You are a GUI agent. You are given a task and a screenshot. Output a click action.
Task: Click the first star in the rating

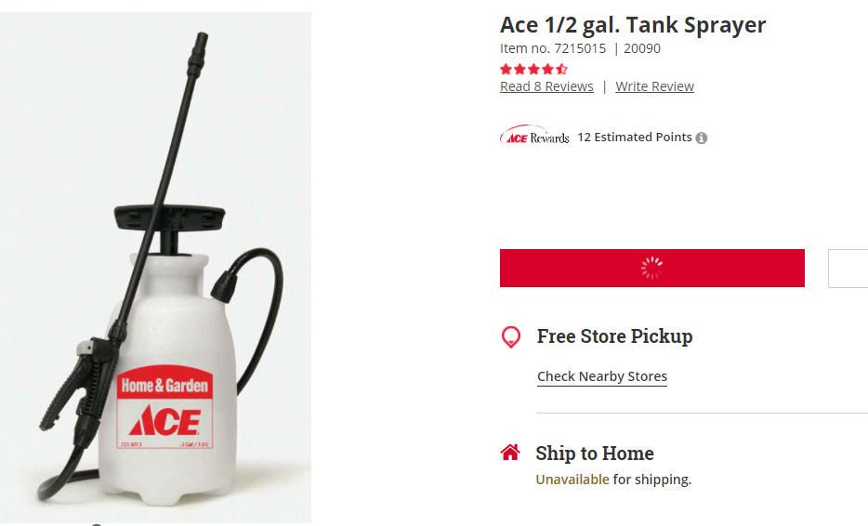(x=506, y=69)
